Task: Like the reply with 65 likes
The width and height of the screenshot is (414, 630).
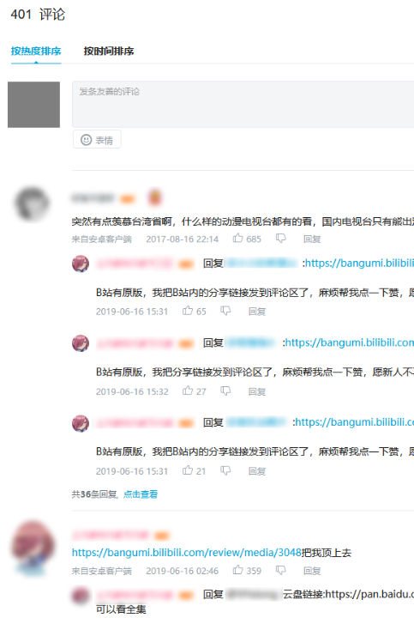Action: coord(188,311)
